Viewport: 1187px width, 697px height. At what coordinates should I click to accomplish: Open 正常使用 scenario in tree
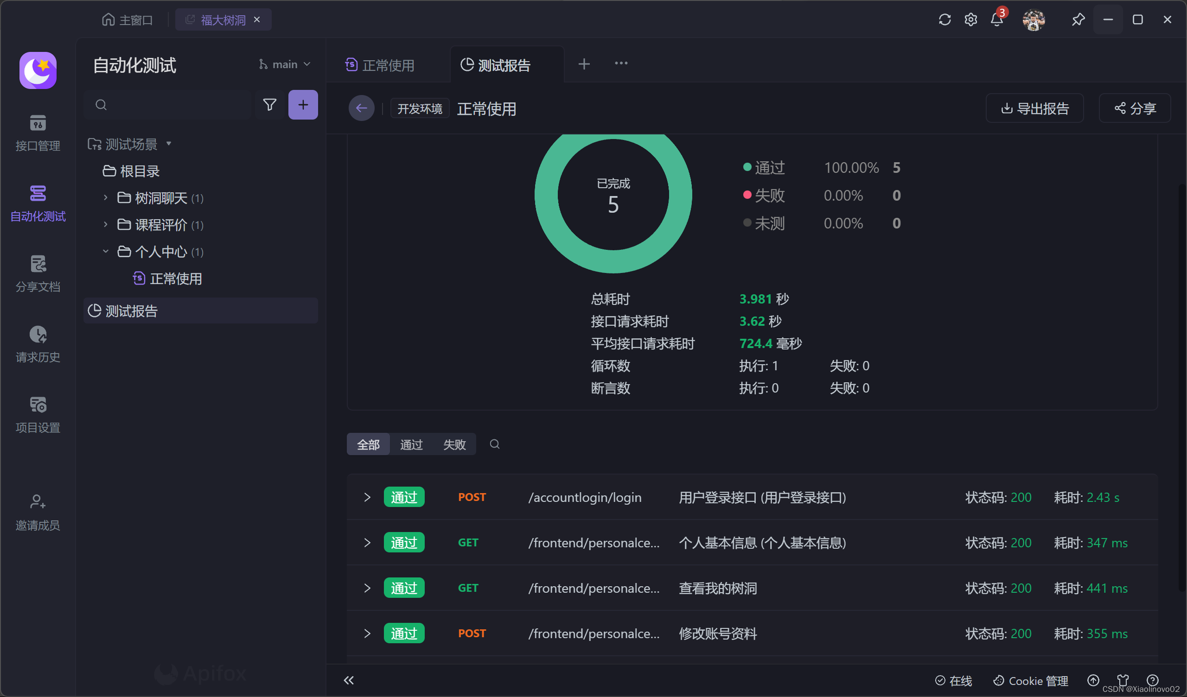[x=168, y=279]
